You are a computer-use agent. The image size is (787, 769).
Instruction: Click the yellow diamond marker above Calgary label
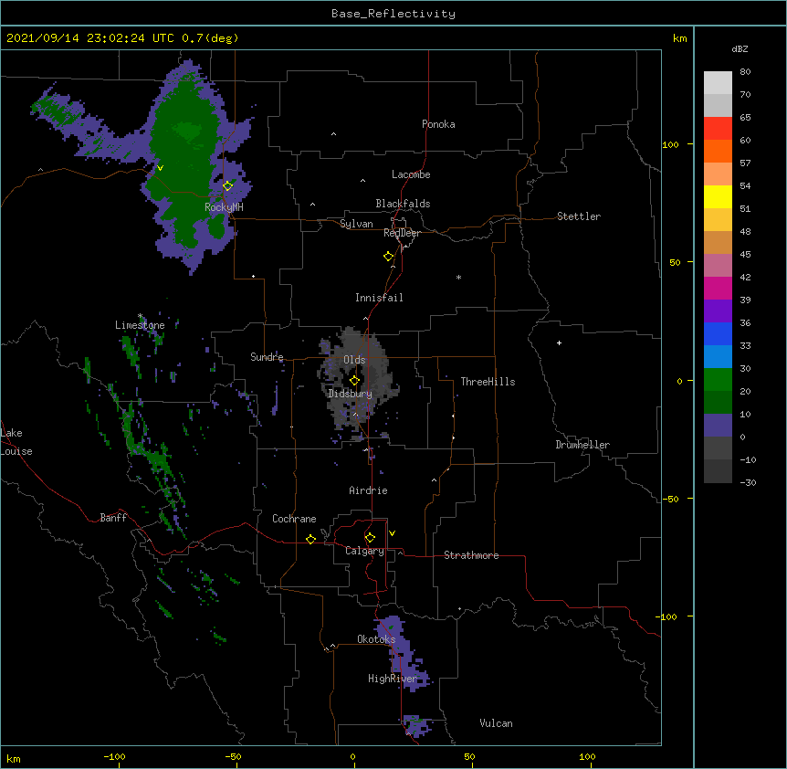click(x=370, y=538)
